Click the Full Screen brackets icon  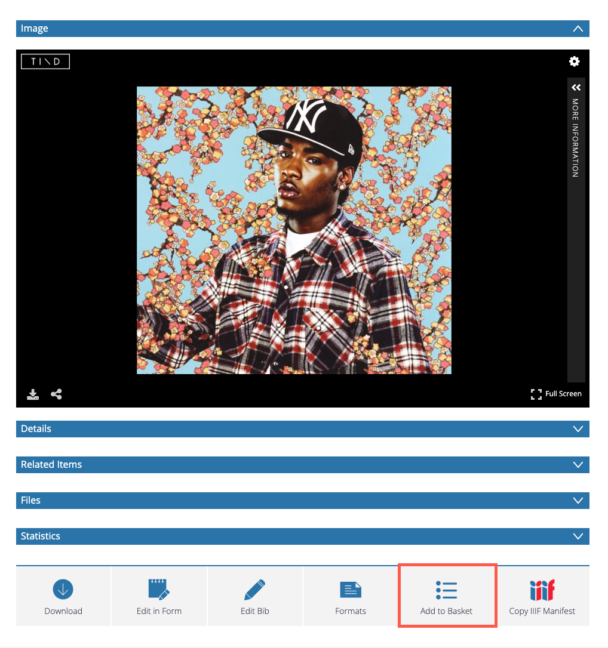[536, 394]
